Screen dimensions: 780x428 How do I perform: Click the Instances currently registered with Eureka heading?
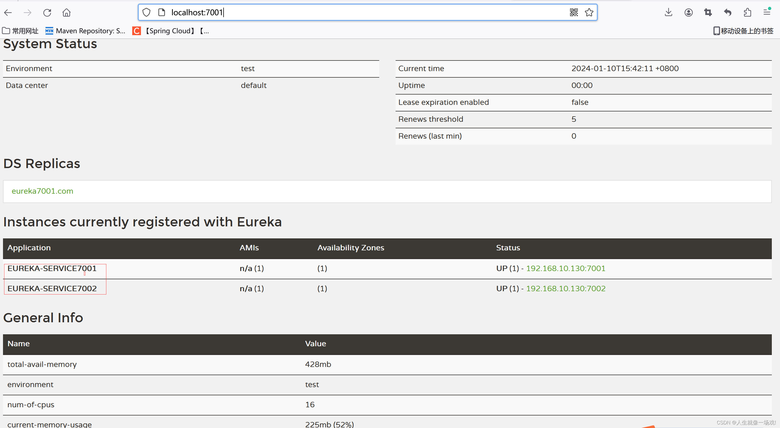[142, 222]
